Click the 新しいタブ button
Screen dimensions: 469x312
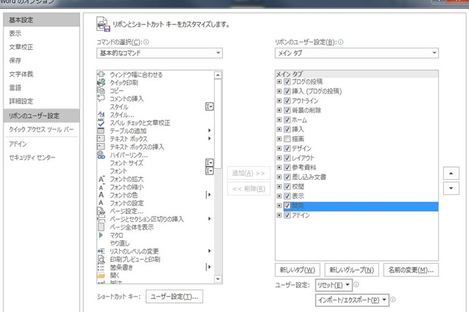pos(297,270)
